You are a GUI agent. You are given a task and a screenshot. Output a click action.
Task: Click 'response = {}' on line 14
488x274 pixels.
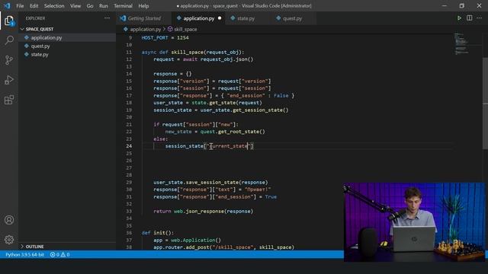tap(172, 74)
